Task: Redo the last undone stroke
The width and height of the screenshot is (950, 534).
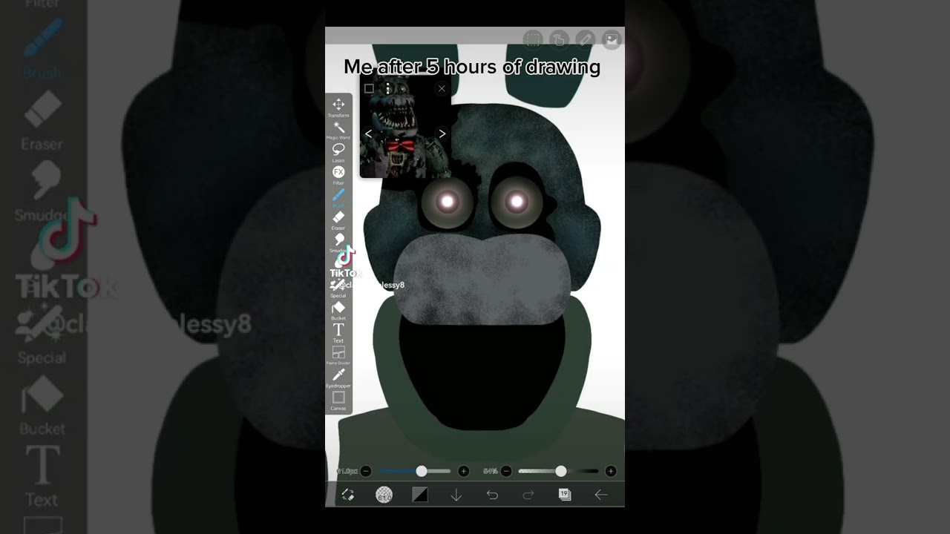Action: [528, 495]
